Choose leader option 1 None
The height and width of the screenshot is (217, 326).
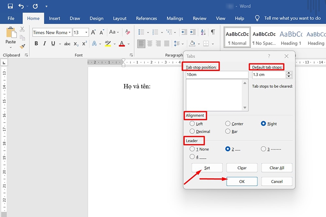tap(192, 149)
